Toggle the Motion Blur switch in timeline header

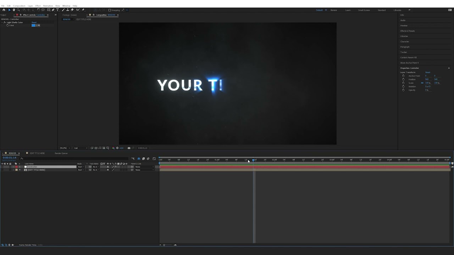click(148, 159)
